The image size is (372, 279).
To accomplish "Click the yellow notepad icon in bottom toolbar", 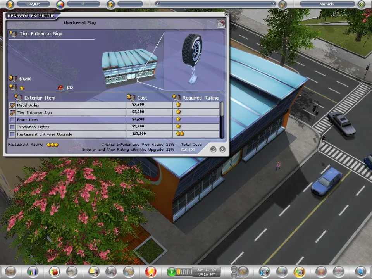I will coord(94,272).
